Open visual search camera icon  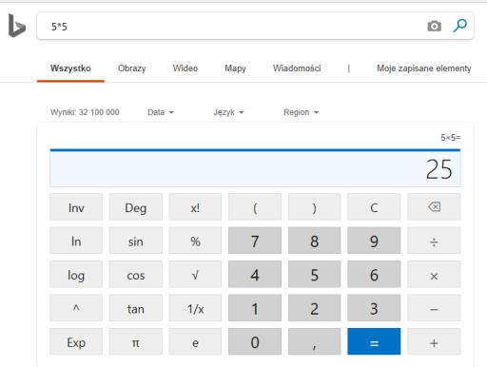(434, 26)
